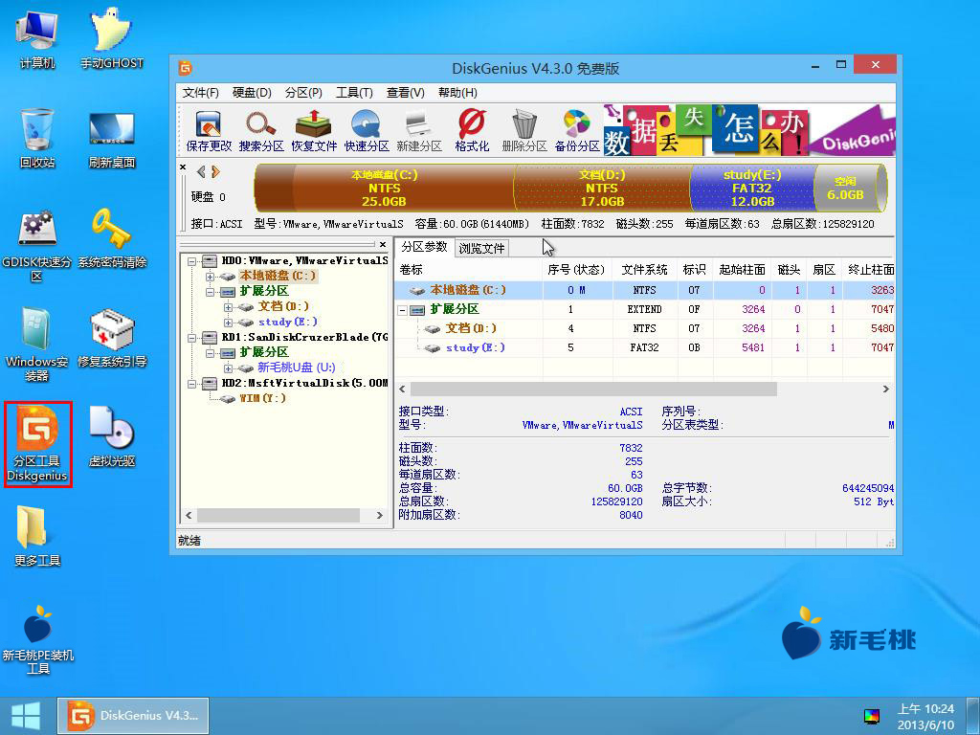Collapse 扩展分区 row in the partition table
This screenshot has width=980, height=735.
pyautogui.click(x=403, y=309)
